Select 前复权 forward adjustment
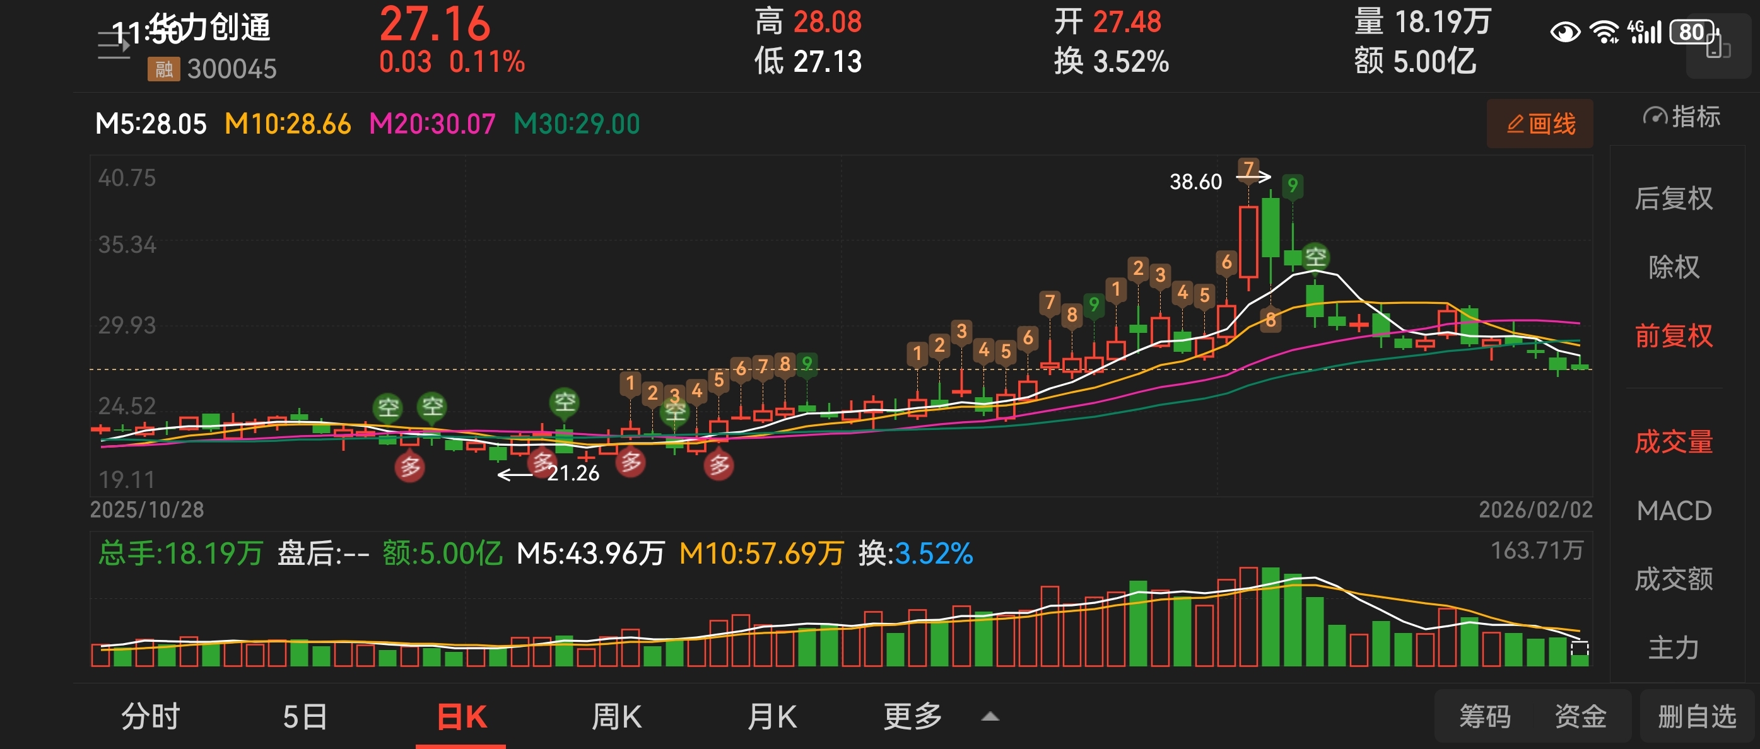1760x749 pixels. (1673, 336)
